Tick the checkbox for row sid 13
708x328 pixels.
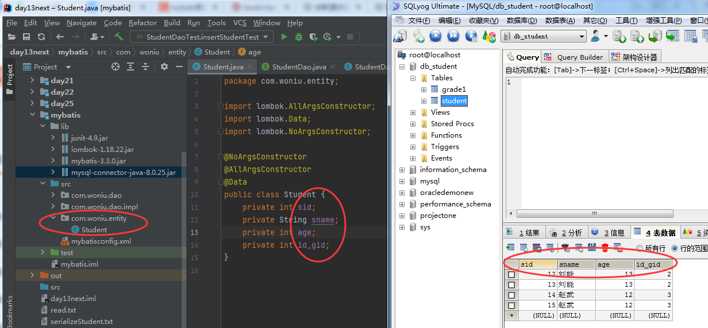(x=511, y=285)
